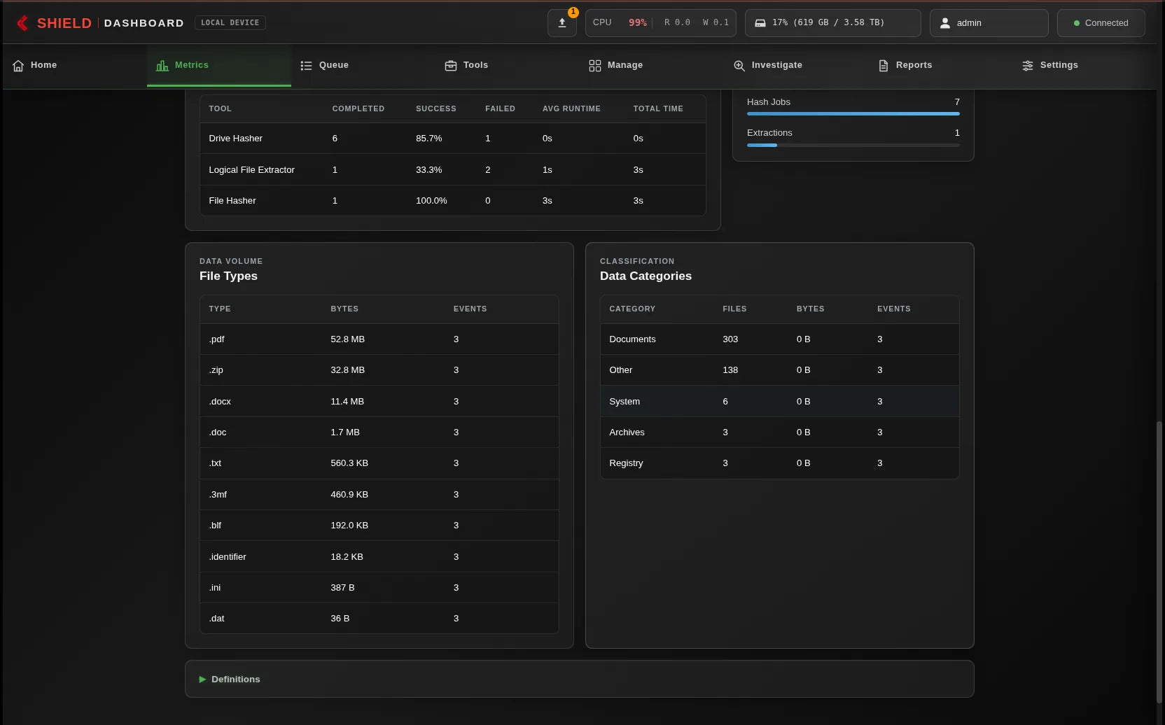Viewport: 1165px width, 725px height.
Task: Select the Metrics tab
Action: pyautogui.click(x=218, y=65)
